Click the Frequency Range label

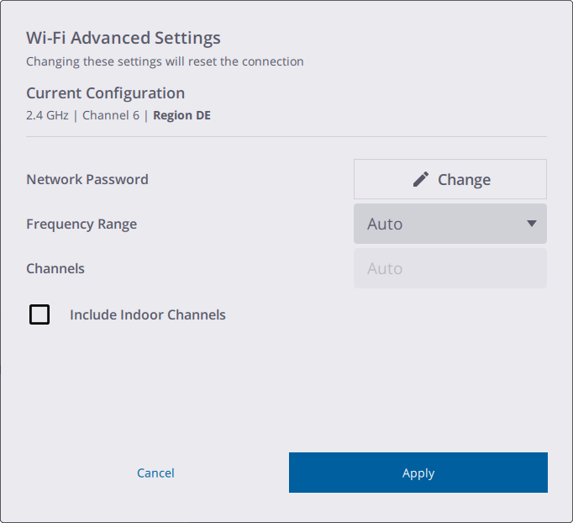tap(81, 224)
